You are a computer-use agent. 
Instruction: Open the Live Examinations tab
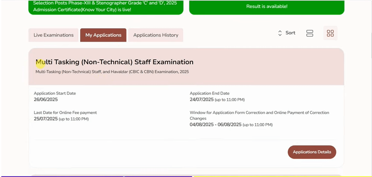(53, 35)
